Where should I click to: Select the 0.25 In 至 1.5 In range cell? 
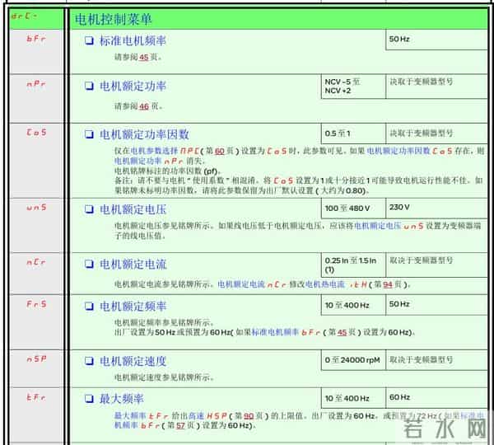353,265
